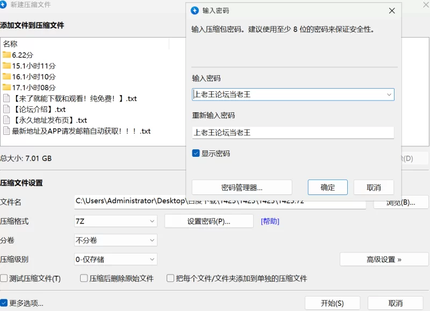The image size is (430, 311).
Task: Expand 高级设置 » options
Action: point(384,259)
